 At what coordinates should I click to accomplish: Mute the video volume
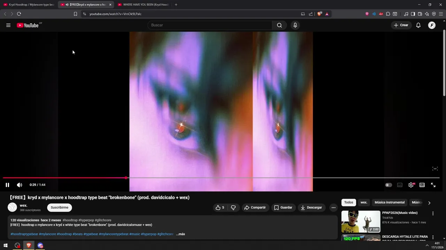click(x=20, y=185)
